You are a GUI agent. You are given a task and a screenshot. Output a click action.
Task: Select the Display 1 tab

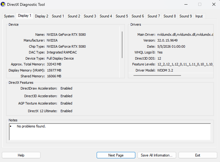[25, 16]
